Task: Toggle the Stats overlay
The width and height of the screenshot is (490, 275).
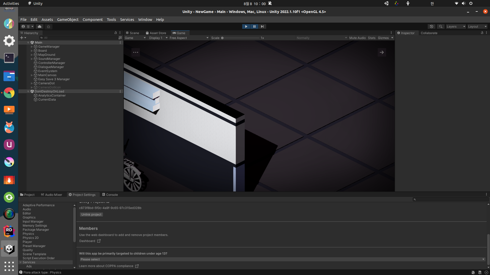Action: tap(372, 38)
